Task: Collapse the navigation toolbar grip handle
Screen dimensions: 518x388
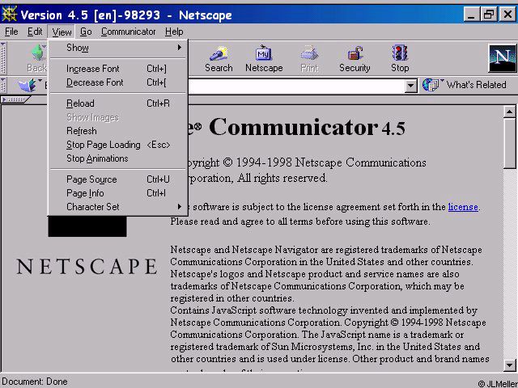Action: click(x=3, y=58)
